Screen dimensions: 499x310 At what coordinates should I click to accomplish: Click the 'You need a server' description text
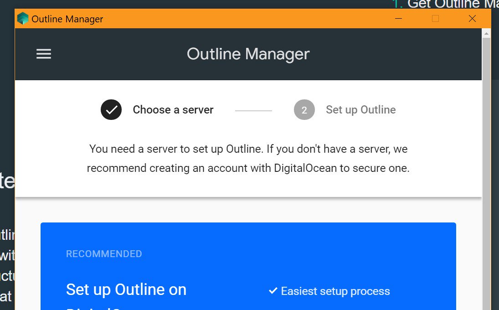248,159
